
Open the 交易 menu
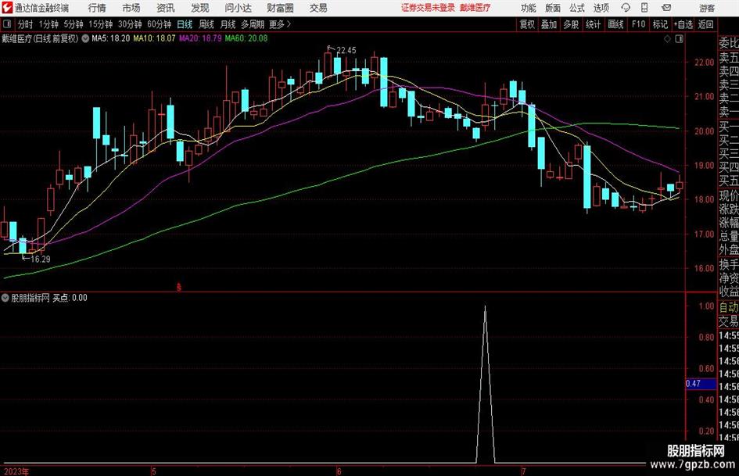pos(318,8)
